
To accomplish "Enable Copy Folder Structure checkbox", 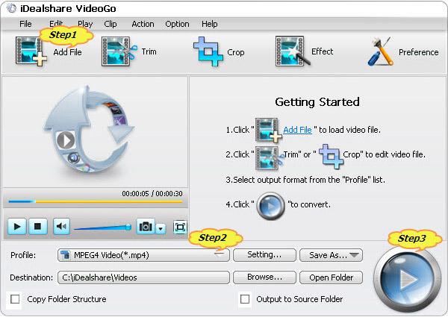I will [x=15, y=299].
